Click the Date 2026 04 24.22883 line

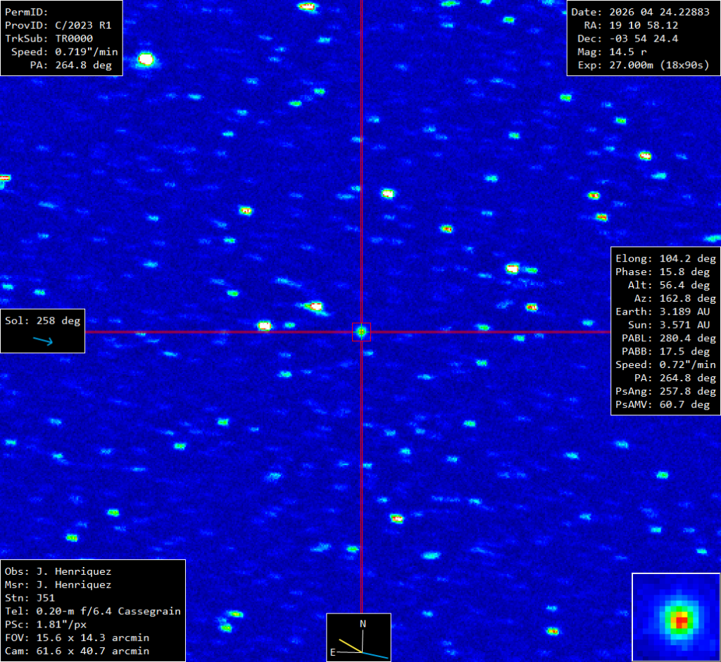point(640,12)
